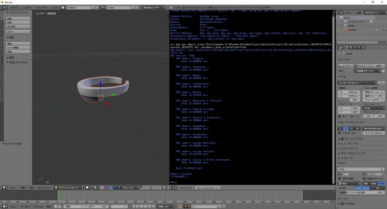Select the Texture properties checker tab icon

pyautogui.click(x=363, y=47)
